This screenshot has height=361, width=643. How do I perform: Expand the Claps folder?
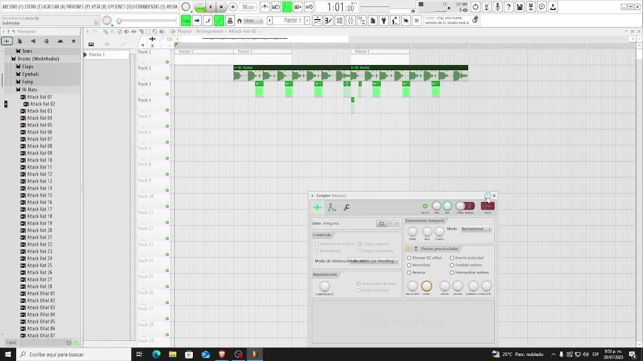point(28,67)
